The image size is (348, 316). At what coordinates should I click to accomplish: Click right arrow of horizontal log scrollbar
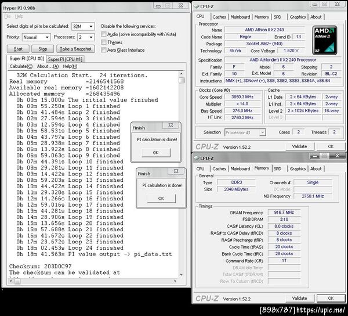coord(175,281)
